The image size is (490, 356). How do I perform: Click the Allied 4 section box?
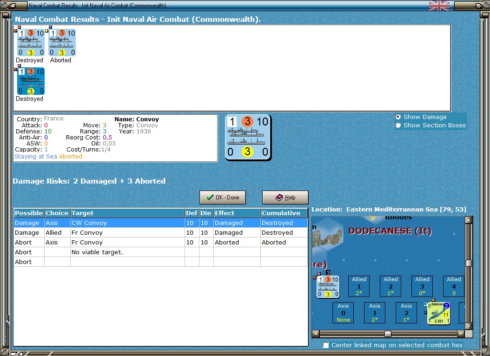point(454,286)
